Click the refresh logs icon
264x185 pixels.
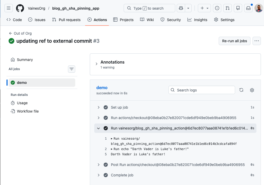pos(241,90)
